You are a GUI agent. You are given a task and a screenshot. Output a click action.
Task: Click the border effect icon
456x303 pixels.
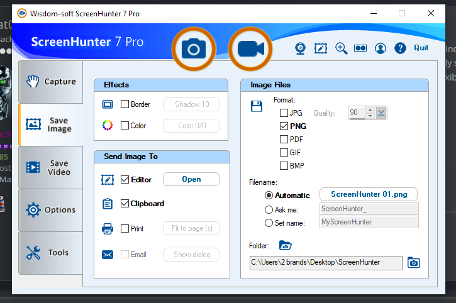108,104
